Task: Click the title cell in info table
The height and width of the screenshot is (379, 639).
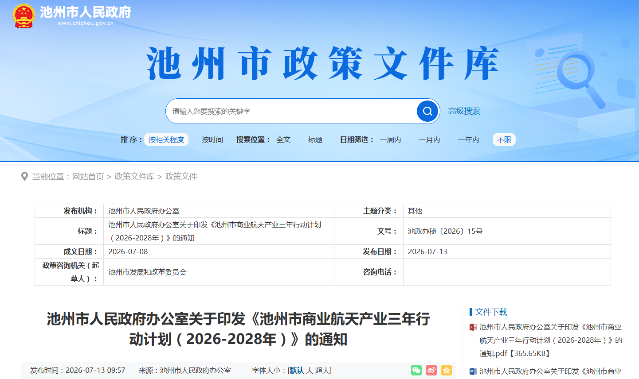Action: [x=219, y=231]
